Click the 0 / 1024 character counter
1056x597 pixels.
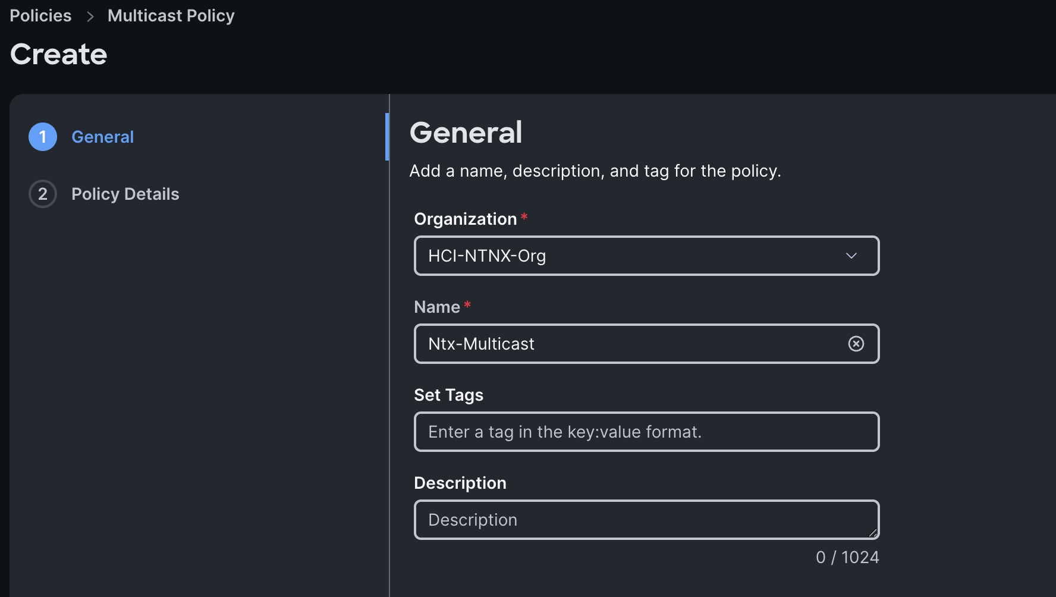[x=847, y=557]
